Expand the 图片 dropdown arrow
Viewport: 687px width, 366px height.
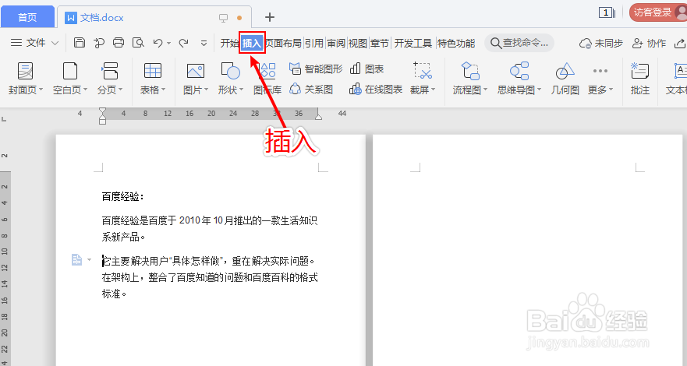(x=207, y=90)
